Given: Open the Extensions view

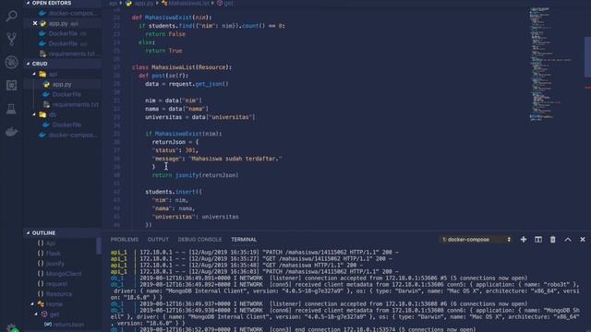Looking at the screenshot, I should tap(11, 86).
